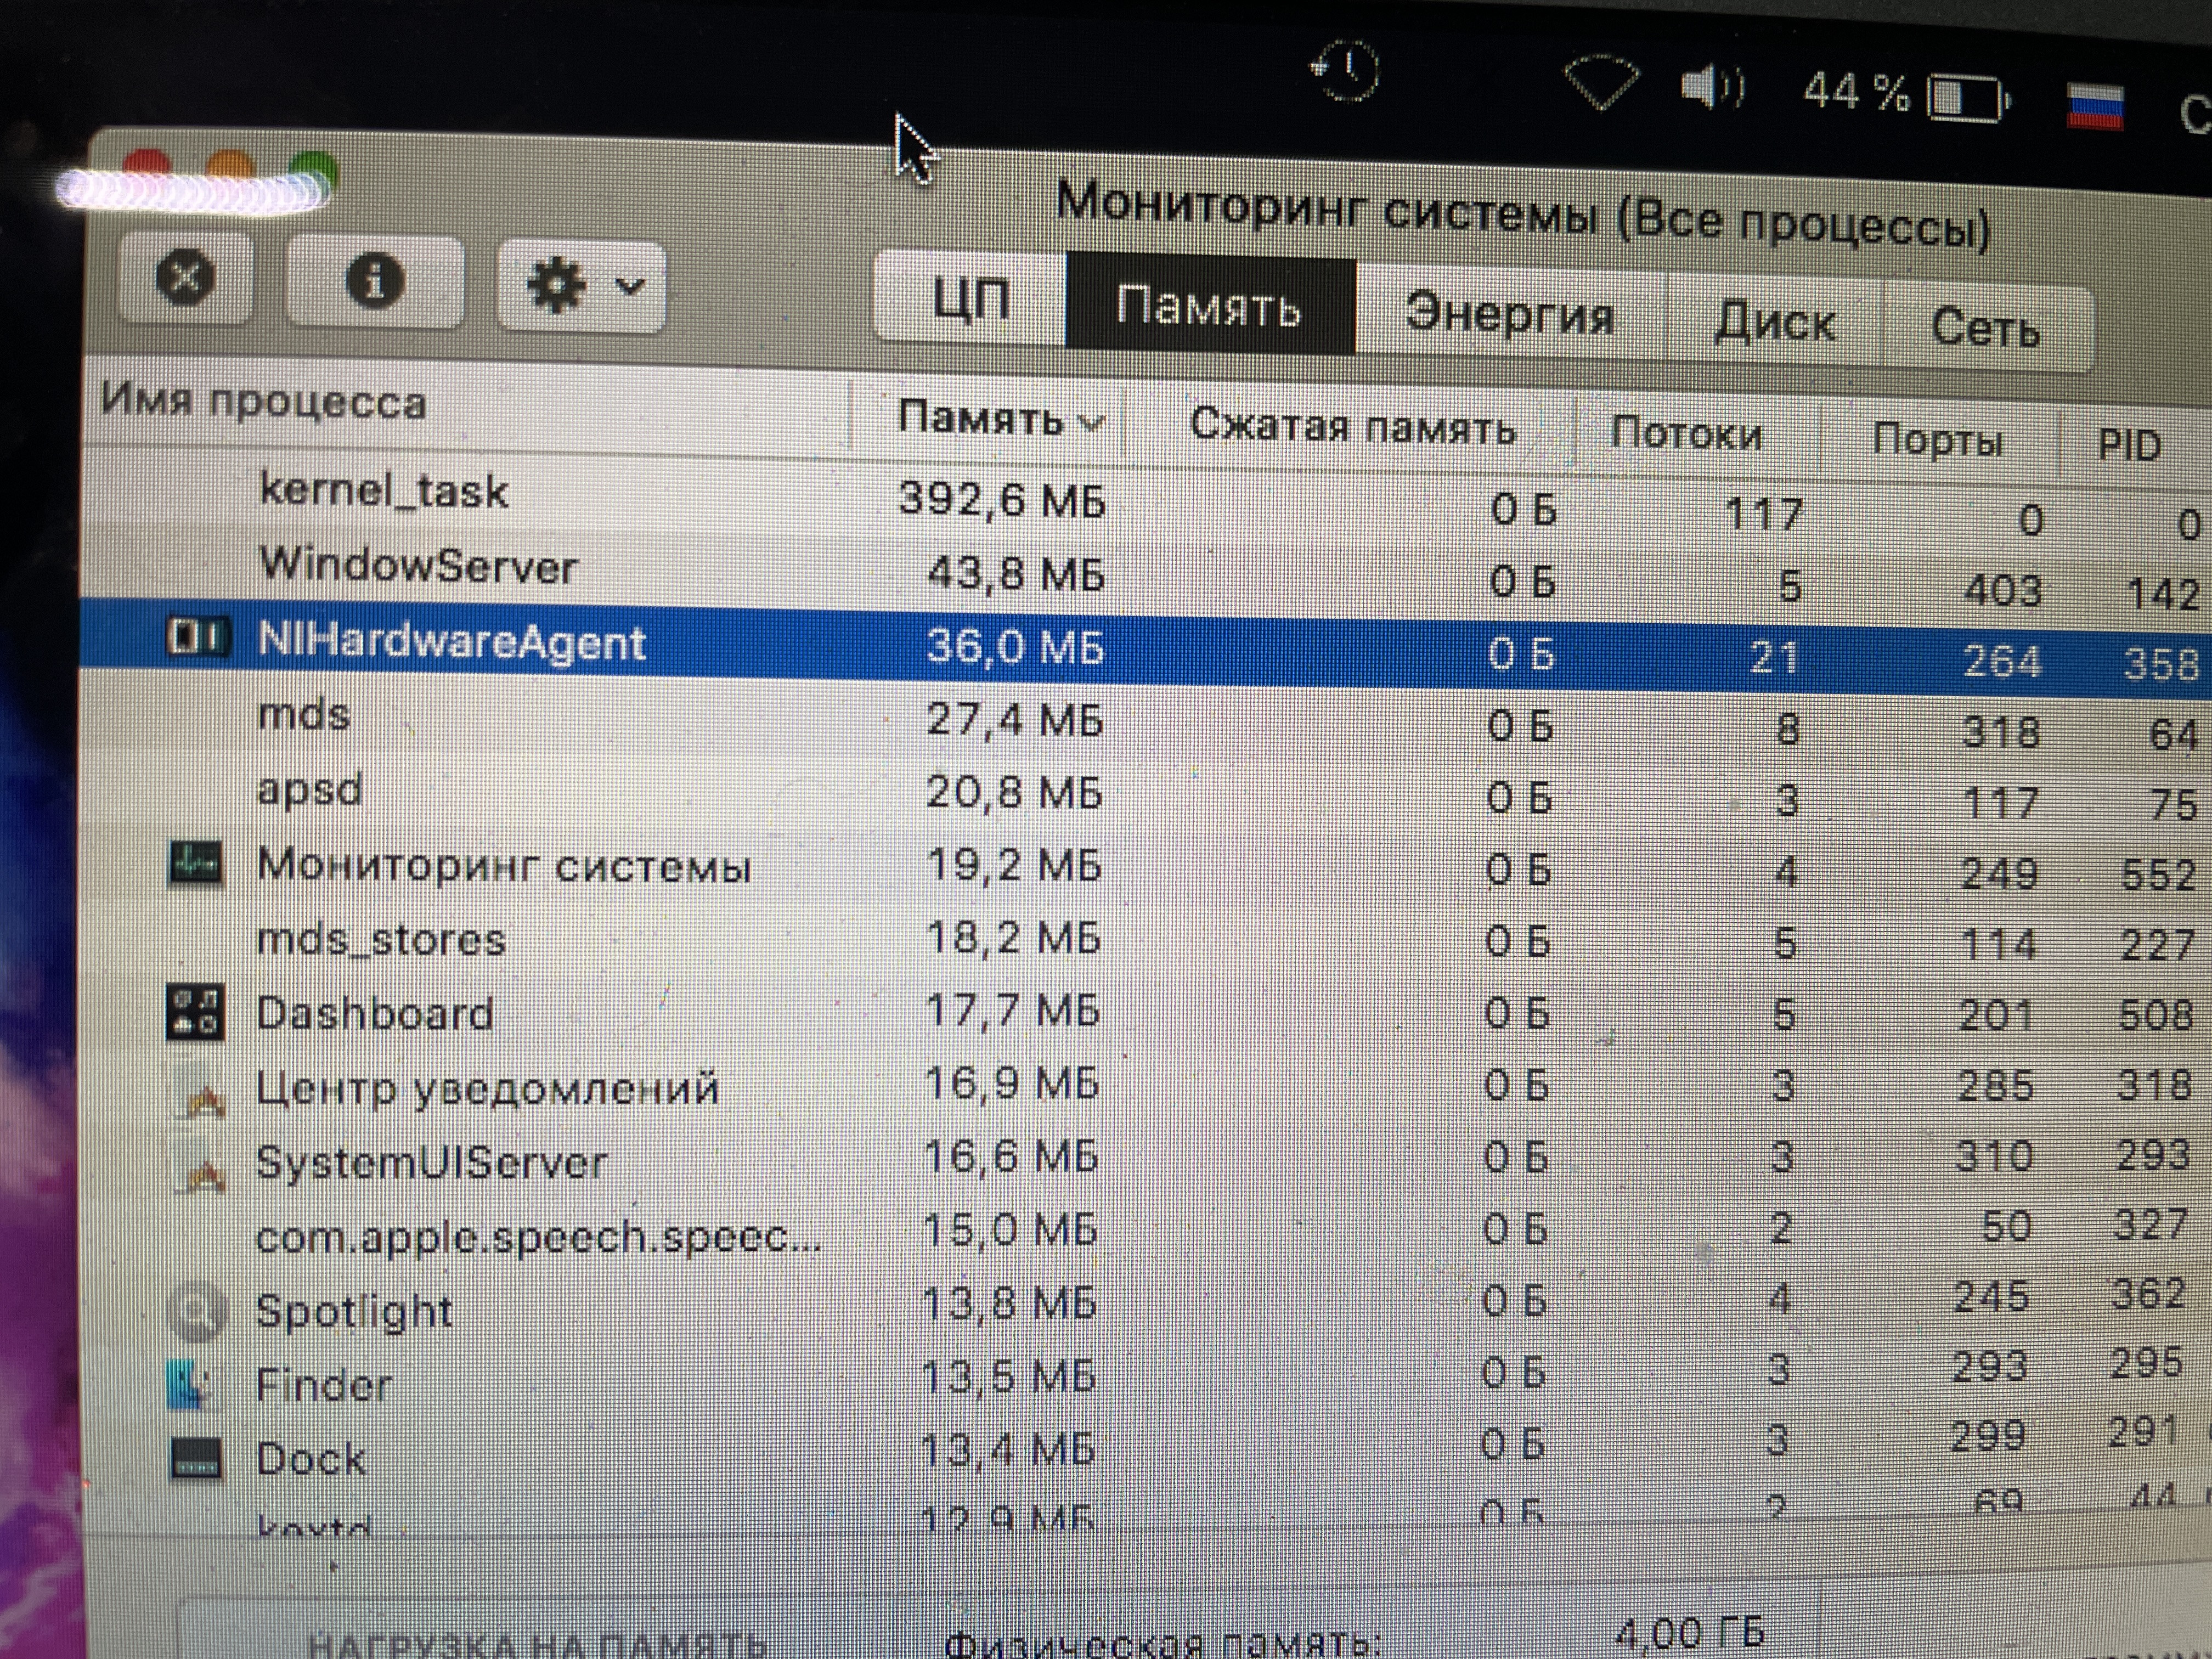Switch to the Энергия tab
The image size is (2212, 1659).
point(1510,313)
